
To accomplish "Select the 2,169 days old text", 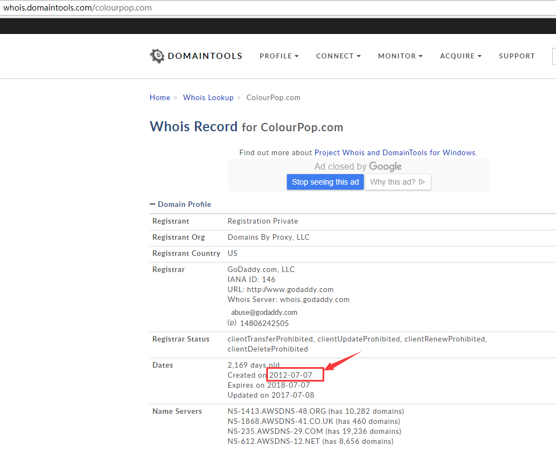I will click(x=253, y=365).
